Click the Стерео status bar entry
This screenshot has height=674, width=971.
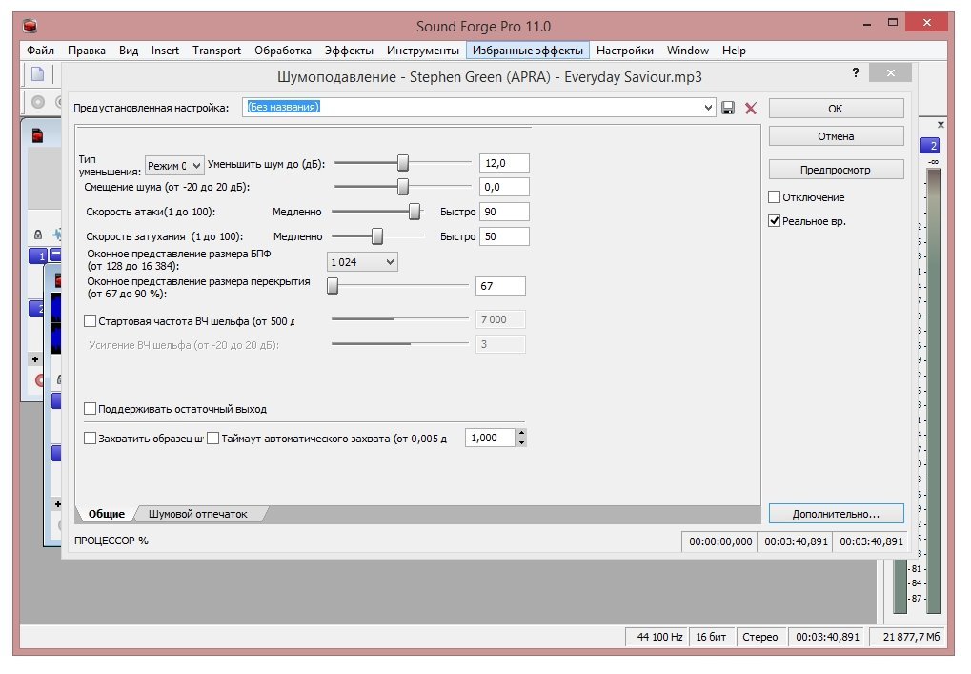759,637
